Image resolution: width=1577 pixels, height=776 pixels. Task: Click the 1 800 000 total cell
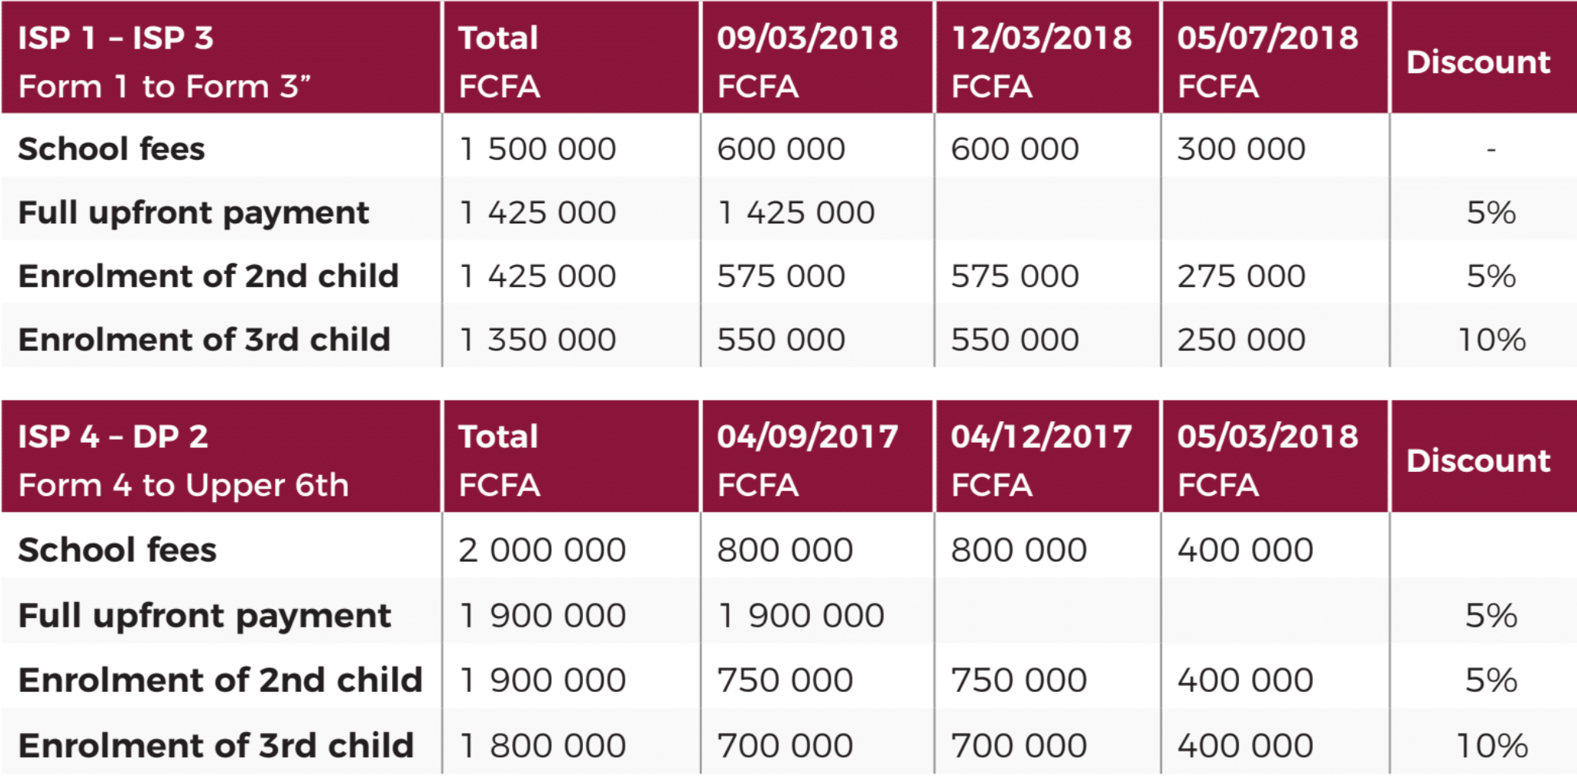pos(542,746)
